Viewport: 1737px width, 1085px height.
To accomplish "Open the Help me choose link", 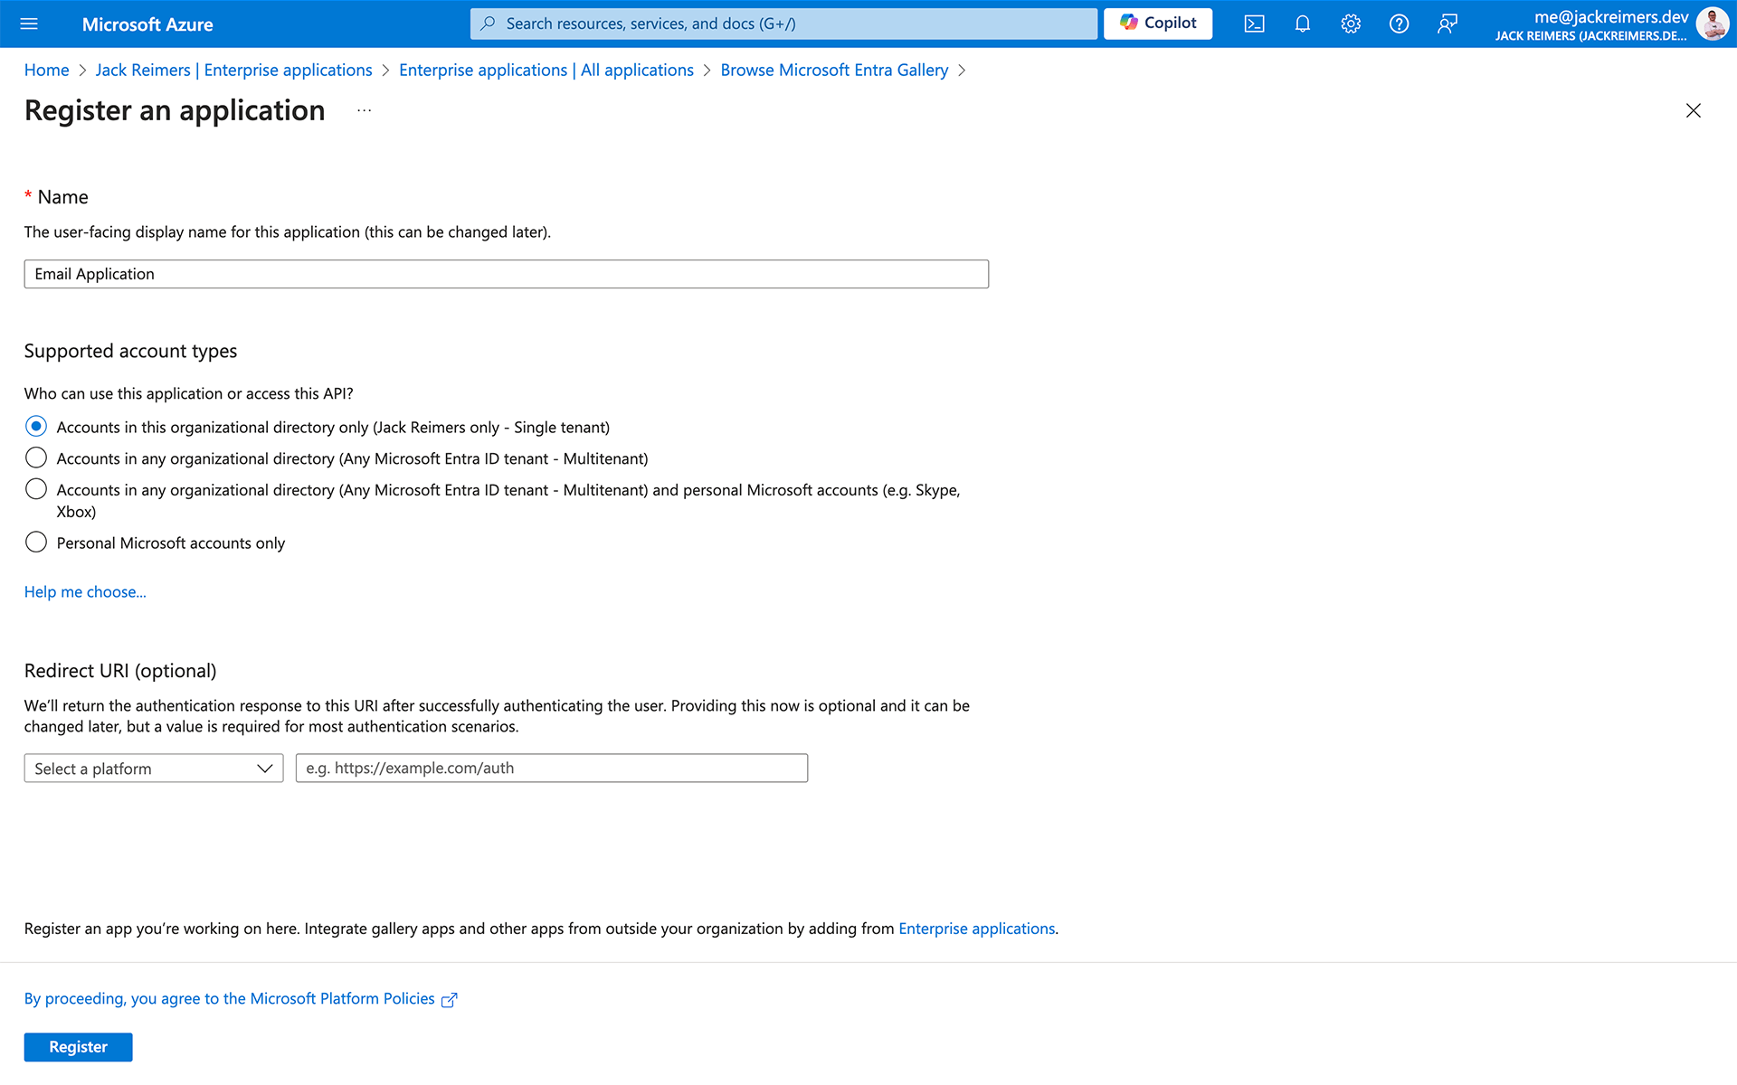I will pyautogui.click(x=85, y=591).
